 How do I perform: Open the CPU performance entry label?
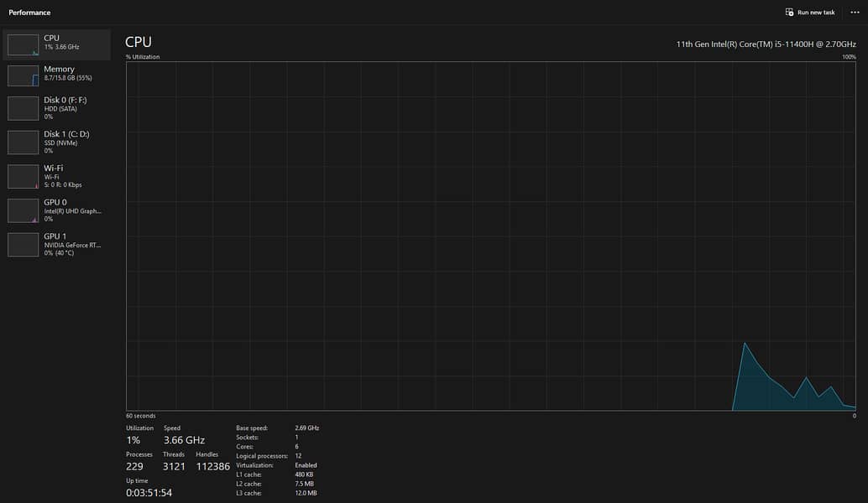[x=51, y=38]
